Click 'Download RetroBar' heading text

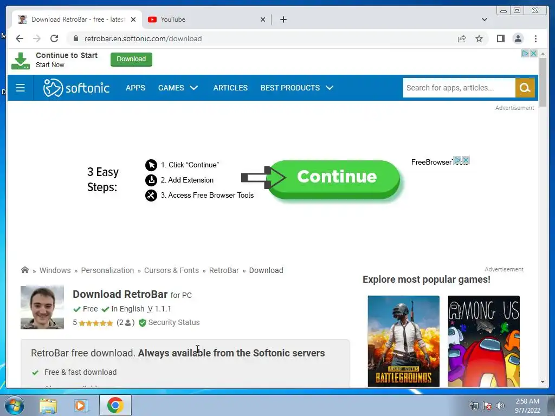(120, 294)
